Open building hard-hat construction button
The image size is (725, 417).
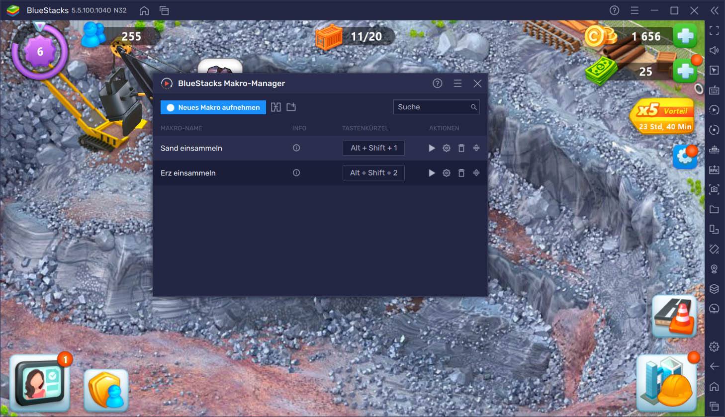(x=667, y=382)
